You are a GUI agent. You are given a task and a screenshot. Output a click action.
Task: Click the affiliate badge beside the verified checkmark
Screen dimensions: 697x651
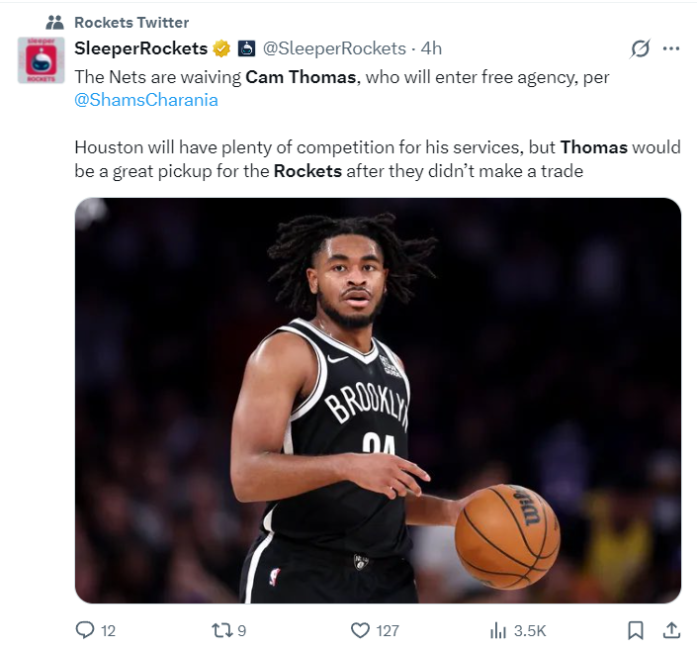(246, 48)
